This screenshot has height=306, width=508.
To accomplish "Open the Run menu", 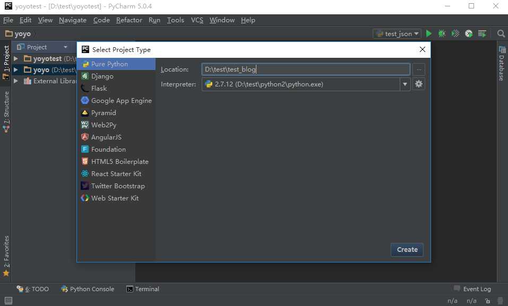I will point(154,20).
